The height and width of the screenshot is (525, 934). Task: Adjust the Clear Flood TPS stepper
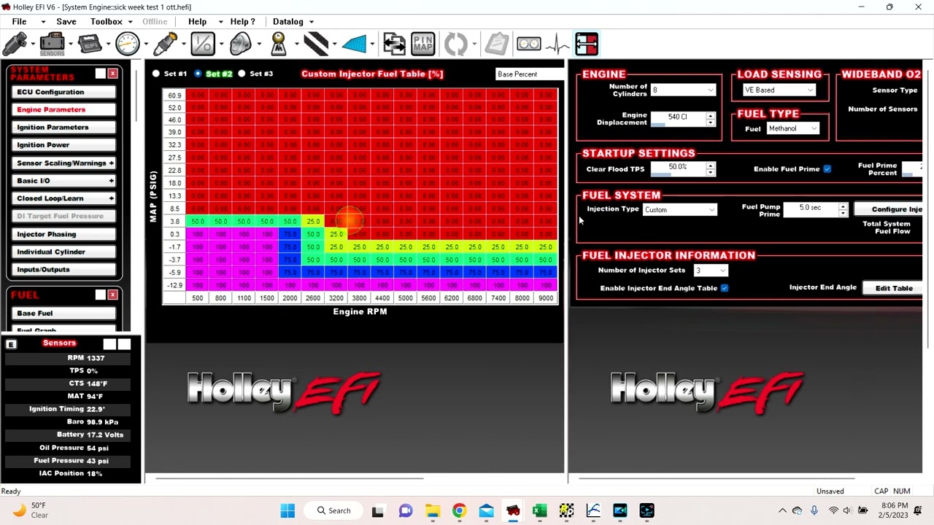[710, 169]
